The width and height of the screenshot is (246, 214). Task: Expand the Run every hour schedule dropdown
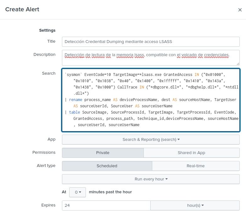point(151,179)
